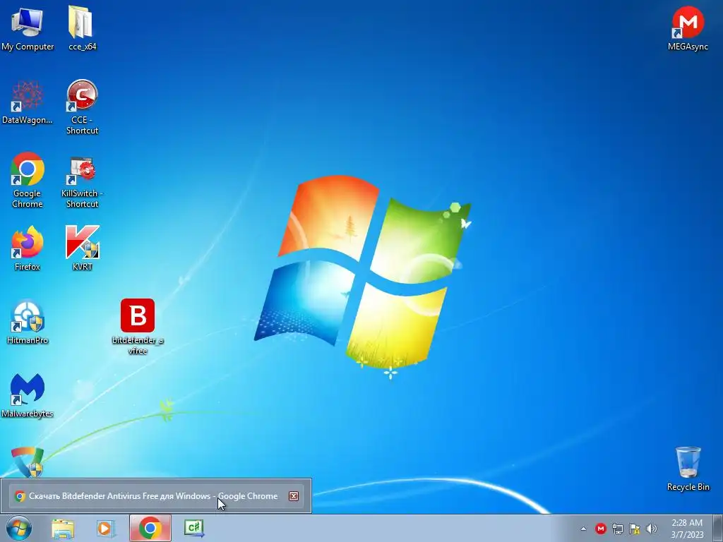Close the Chrome window from the preview
The width and height of the screenshot is (723, 542).
tap(294, 496)
